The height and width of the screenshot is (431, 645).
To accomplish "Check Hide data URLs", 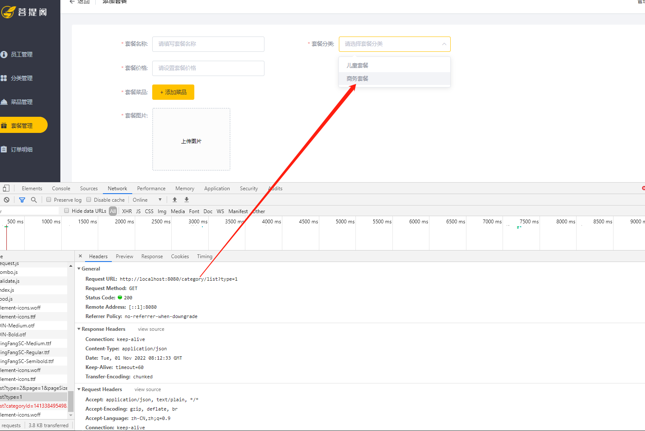I will (66, 211).
